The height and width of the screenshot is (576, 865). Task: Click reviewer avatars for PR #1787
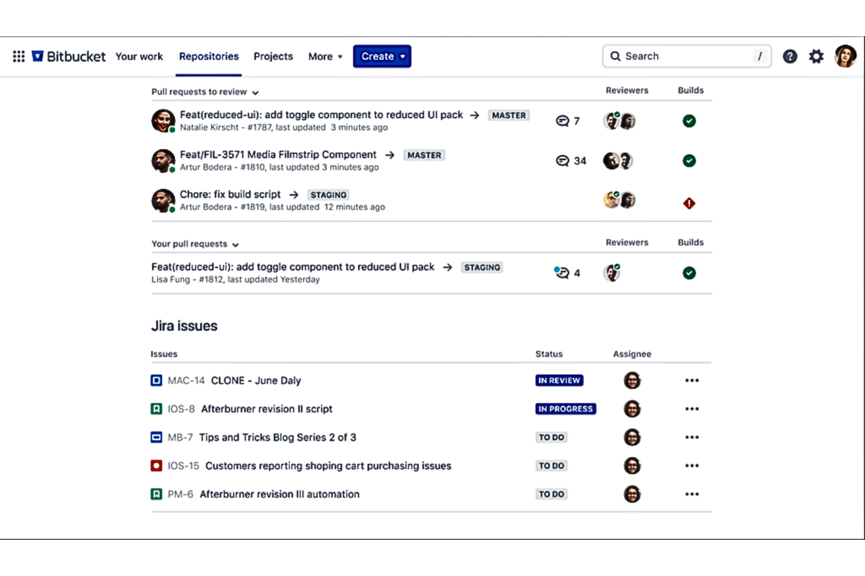pos(620,121)
